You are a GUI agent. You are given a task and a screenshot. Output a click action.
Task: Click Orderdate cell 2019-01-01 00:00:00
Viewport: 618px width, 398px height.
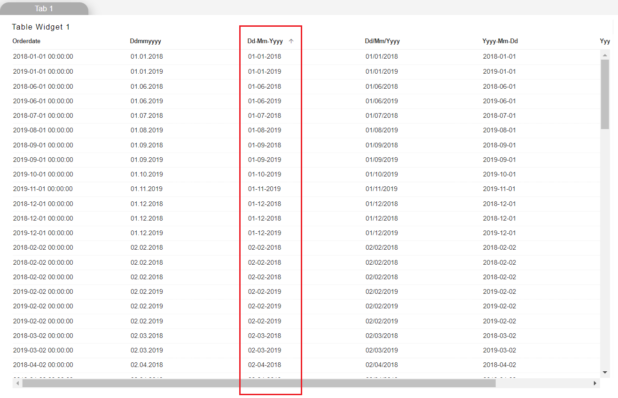pyautogui.click(x=43, y=72)
